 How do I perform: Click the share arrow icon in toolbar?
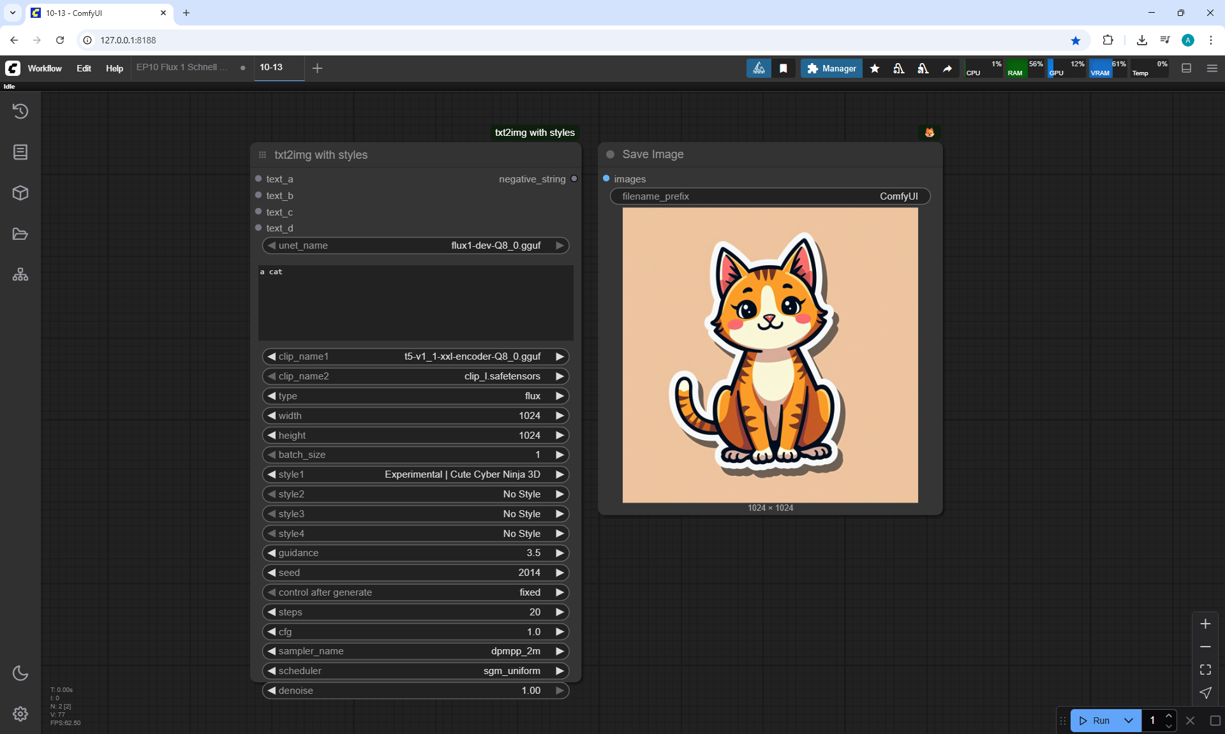coord(947,68)
